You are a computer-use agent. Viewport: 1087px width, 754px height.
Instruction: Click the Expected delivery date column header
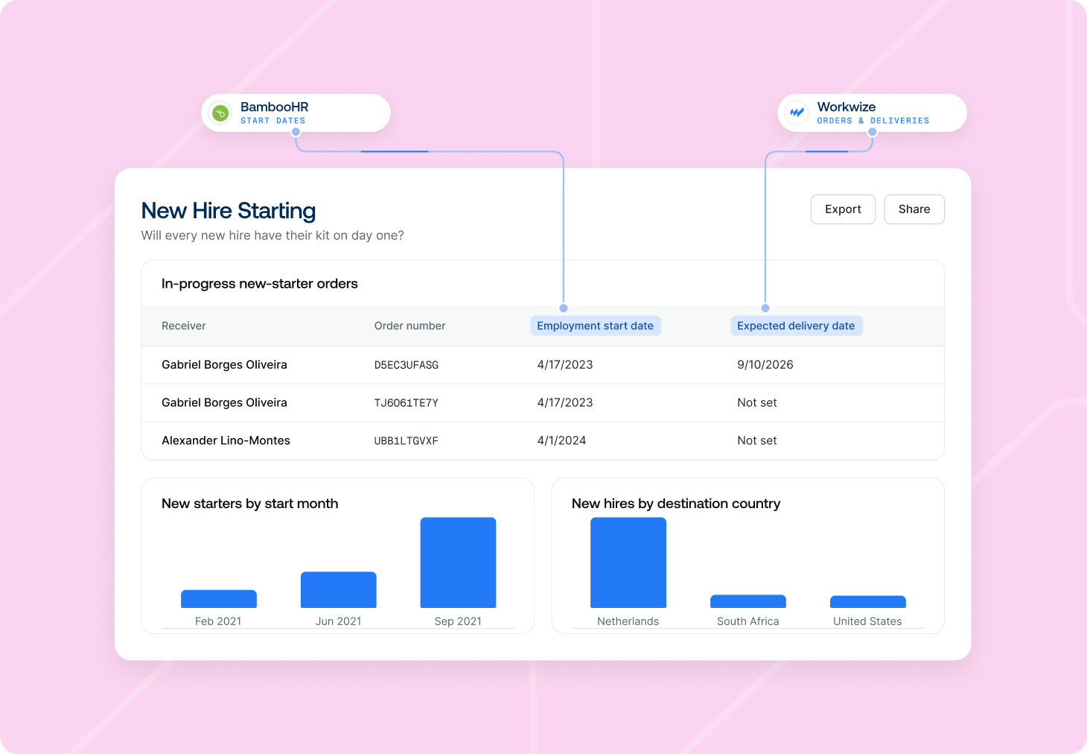(x=796, y=326)
